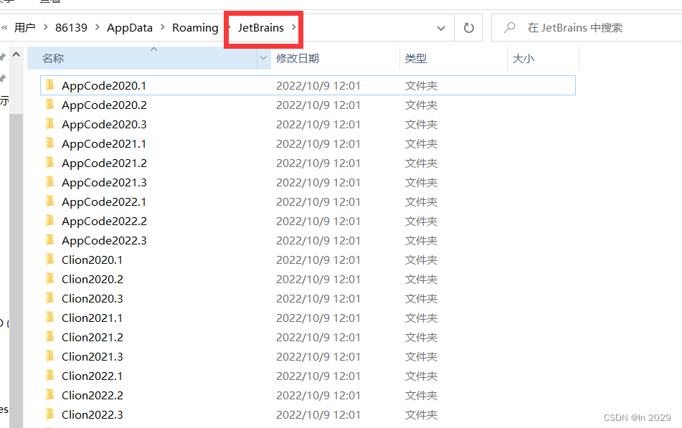Click the 文件夹 type of AppCode2020.2
This screenshot has width=682, height=428.
point(421,105)
